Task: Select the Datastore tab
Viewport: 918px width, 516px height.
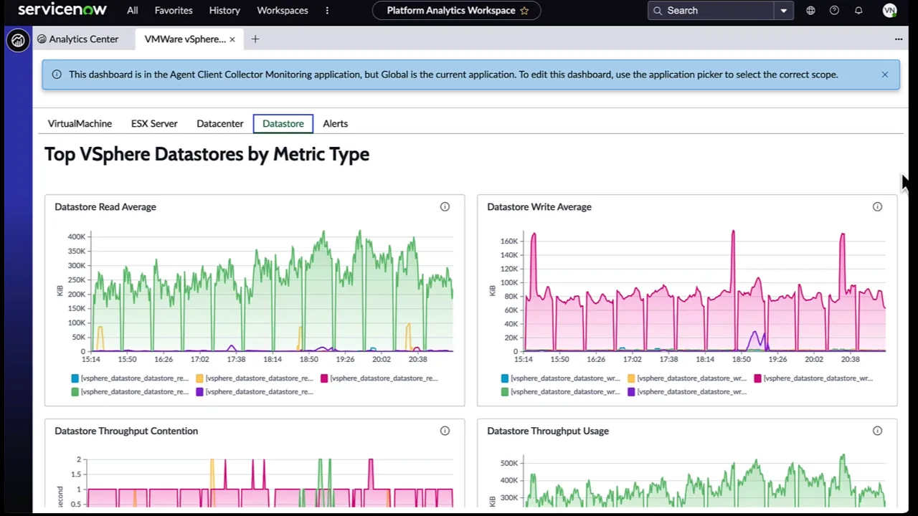Action: 283,123
